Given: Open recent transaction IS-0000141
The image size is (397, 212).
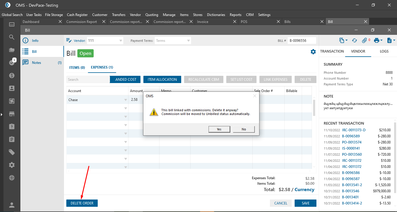Looking at the screenshot, I should (351, 148).
